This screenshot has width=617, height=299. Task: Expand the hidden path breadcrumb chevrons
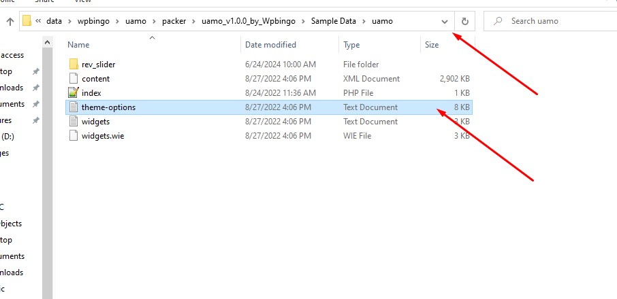[38, 21]
